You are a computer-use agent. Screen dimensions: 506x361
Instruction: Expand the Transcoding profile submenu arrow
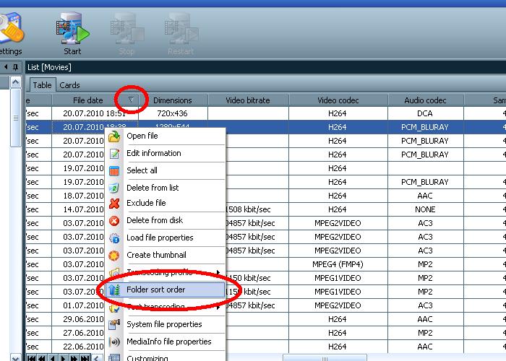click(x=218, y=273)
